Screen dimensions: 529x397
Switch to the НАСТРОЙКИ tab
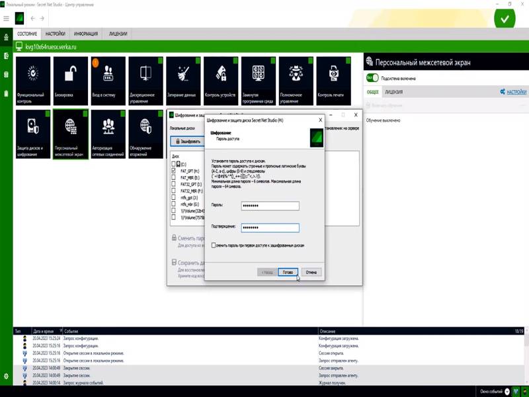(x=56, y=34)
